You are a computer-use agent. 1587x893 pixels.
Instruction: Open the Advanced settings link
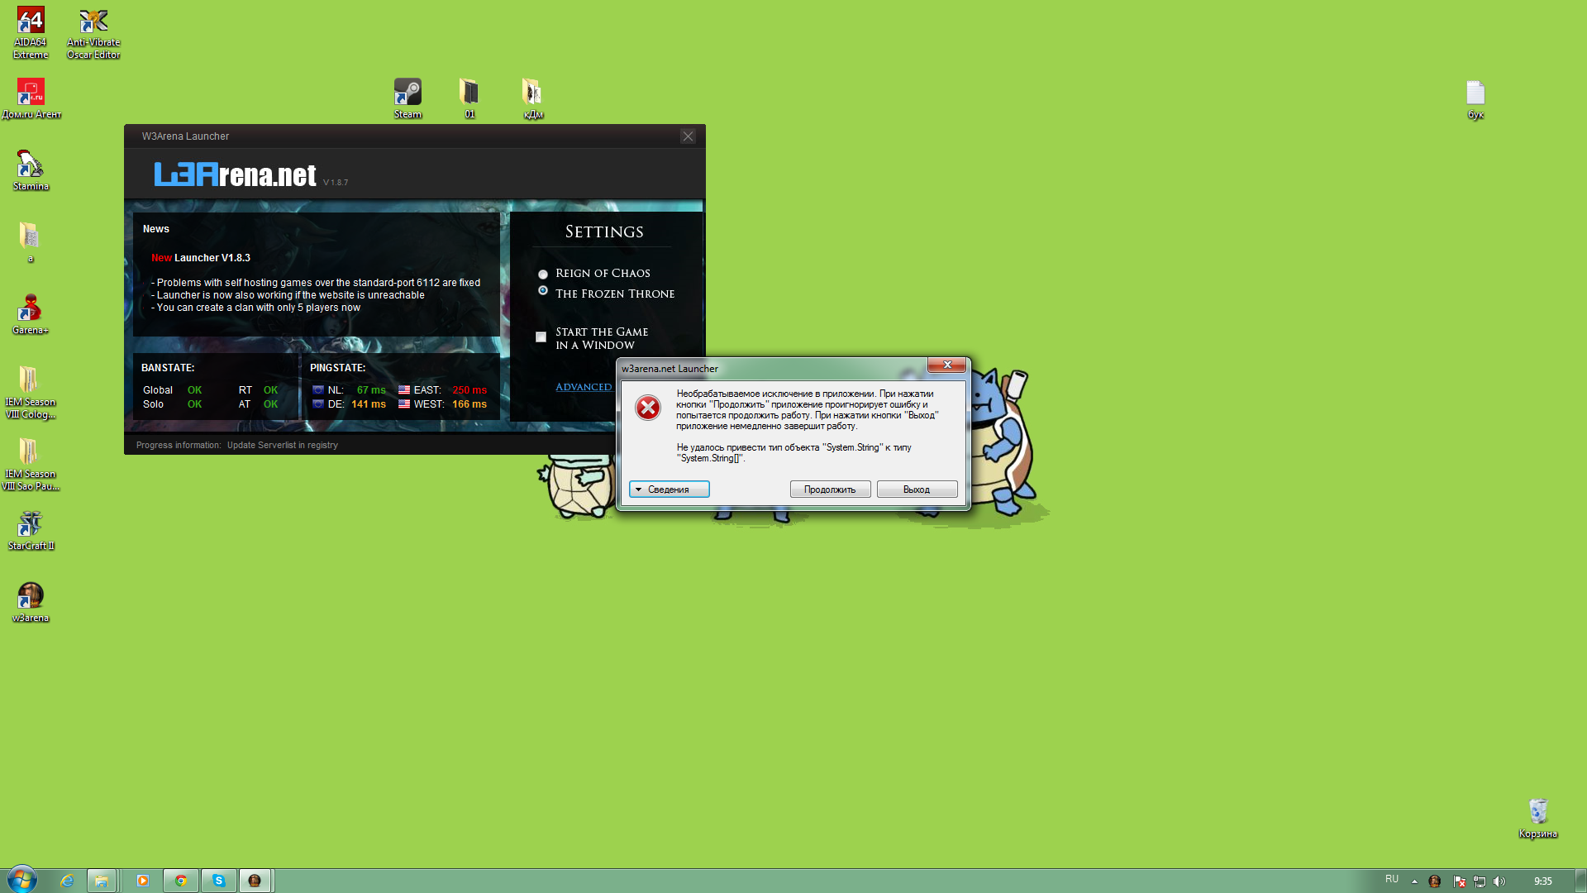click(584, 387)
